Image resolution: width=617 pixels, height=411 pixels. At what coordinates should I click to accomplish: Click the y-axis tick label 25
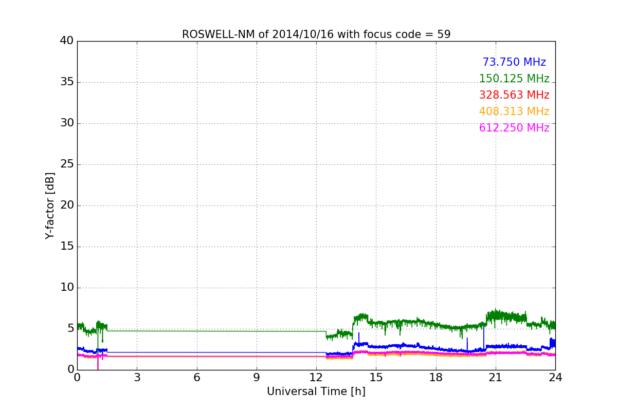[x=67, y=164]
